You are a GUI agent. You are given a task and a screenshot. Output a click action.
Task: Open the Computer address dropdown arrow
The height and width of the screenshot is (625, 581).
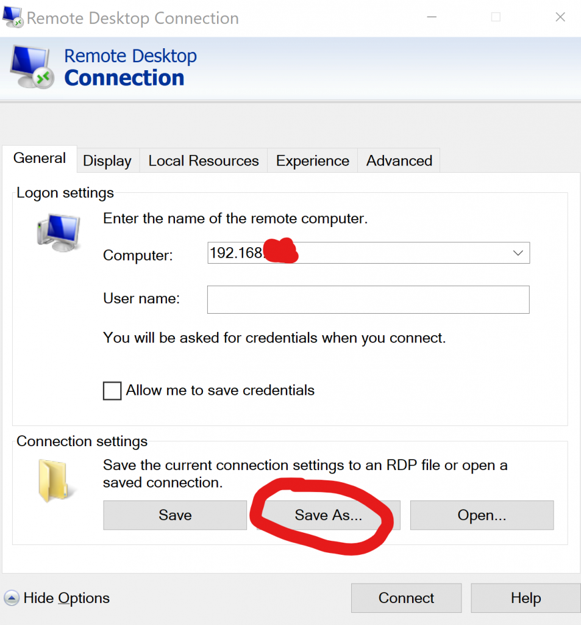(518, 253)
